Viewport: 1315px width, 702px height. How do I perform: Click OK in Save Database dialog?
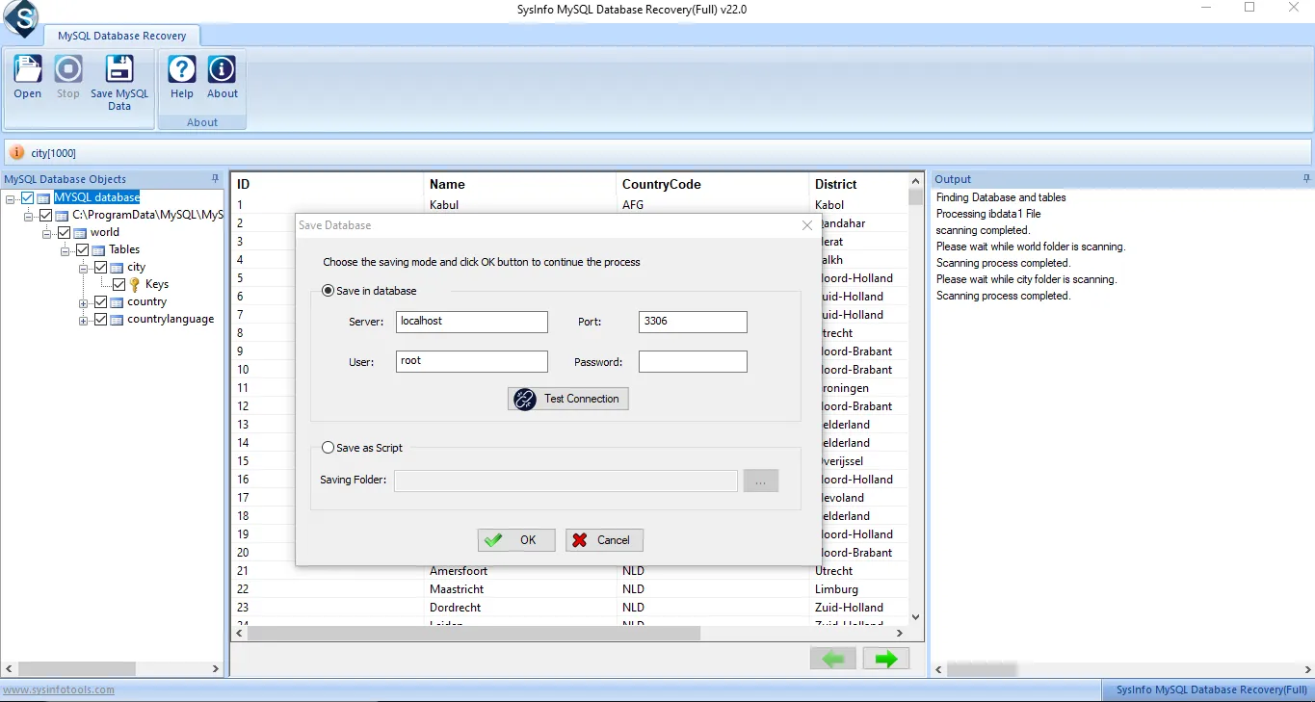516,540
